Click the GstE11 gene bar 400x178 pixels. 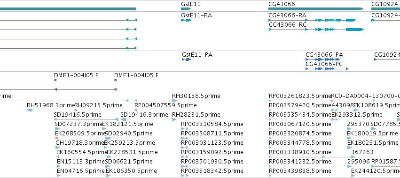point(186,9)
